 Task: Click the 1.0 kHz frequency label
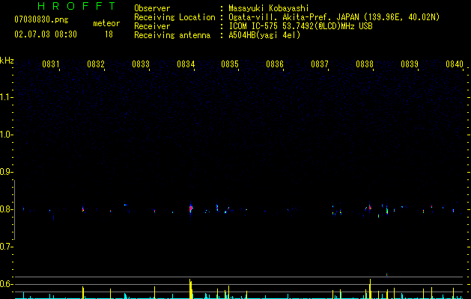(x=6, y=135)
